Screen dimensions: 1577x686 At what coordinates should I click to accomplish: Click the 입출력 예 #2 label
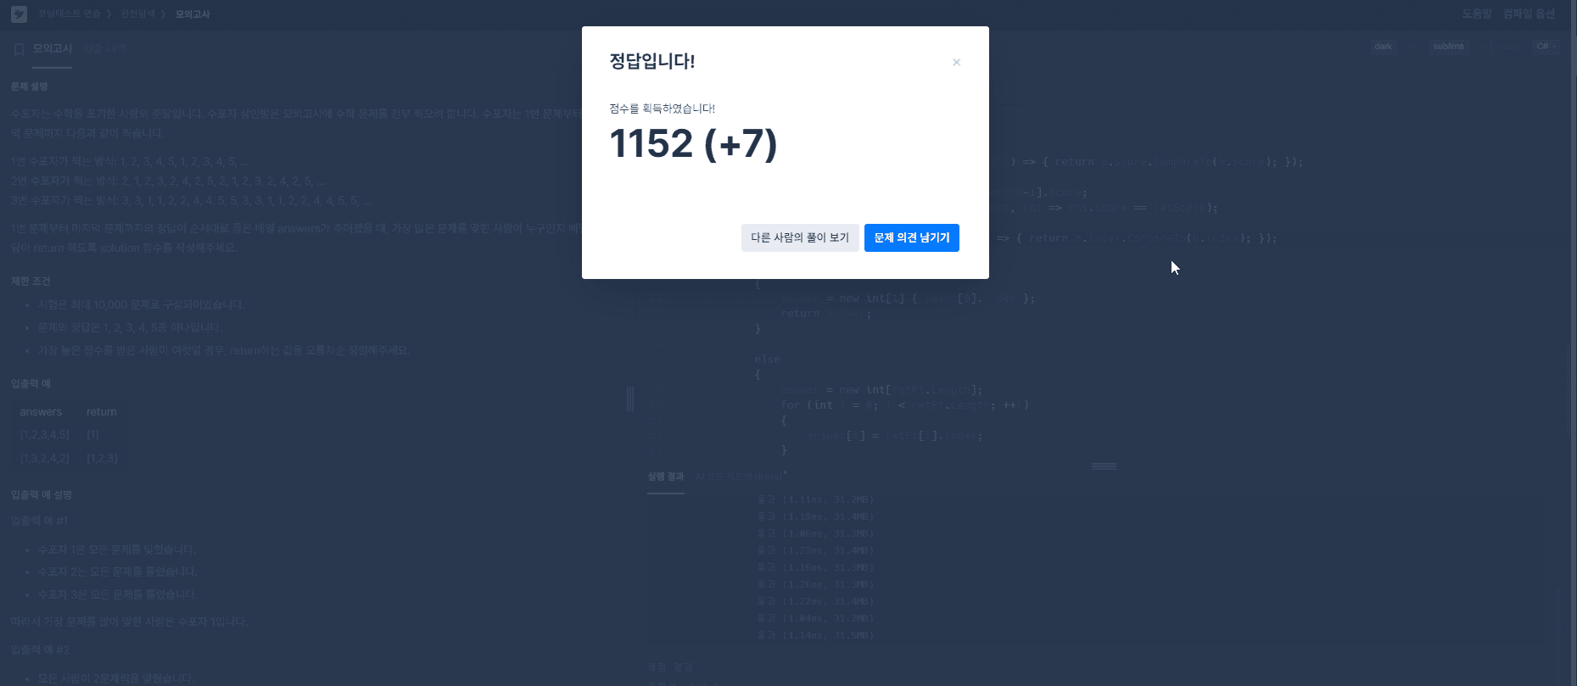pyautogui.click(x=40, y=650)
